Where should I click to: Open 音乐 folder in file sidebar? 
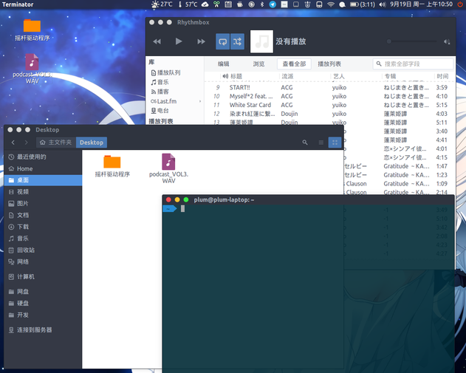coord(43,239)
